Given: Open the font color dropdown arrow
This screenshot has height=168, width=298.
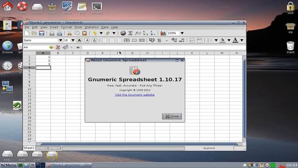Looking at the screenshot, I should tap(242, 40).
